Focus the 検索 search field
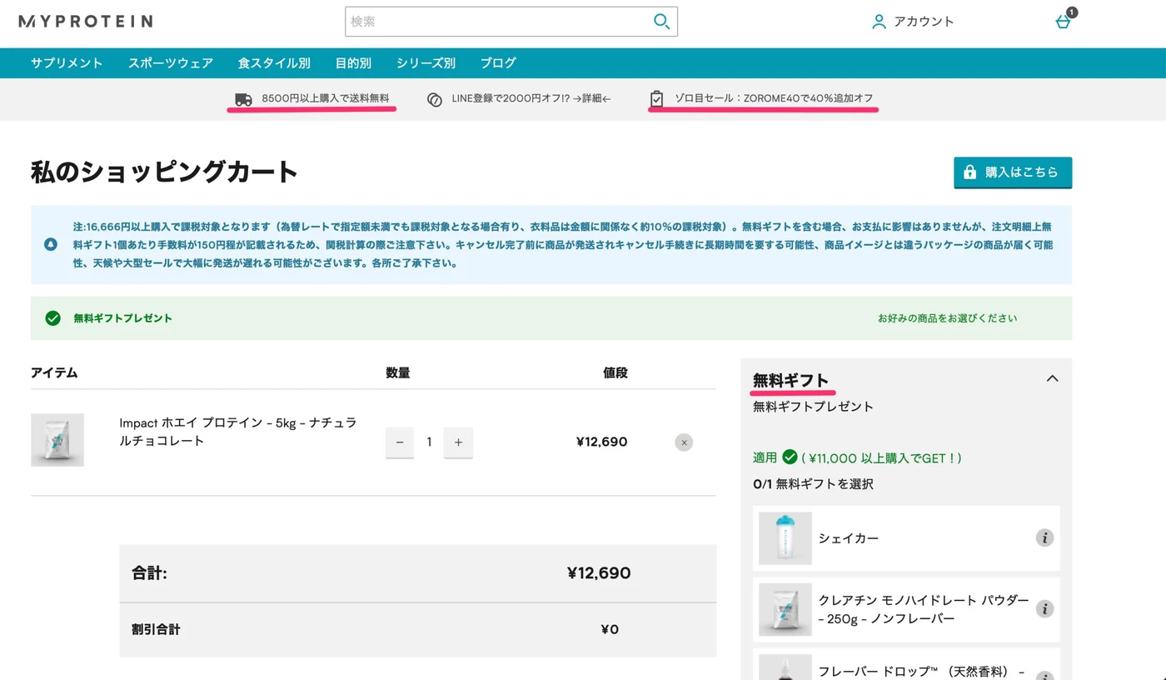1166x680 pixels. click(511, 22)
